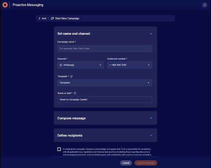Click the Back link in breadcrumb

tap(44, 18)
